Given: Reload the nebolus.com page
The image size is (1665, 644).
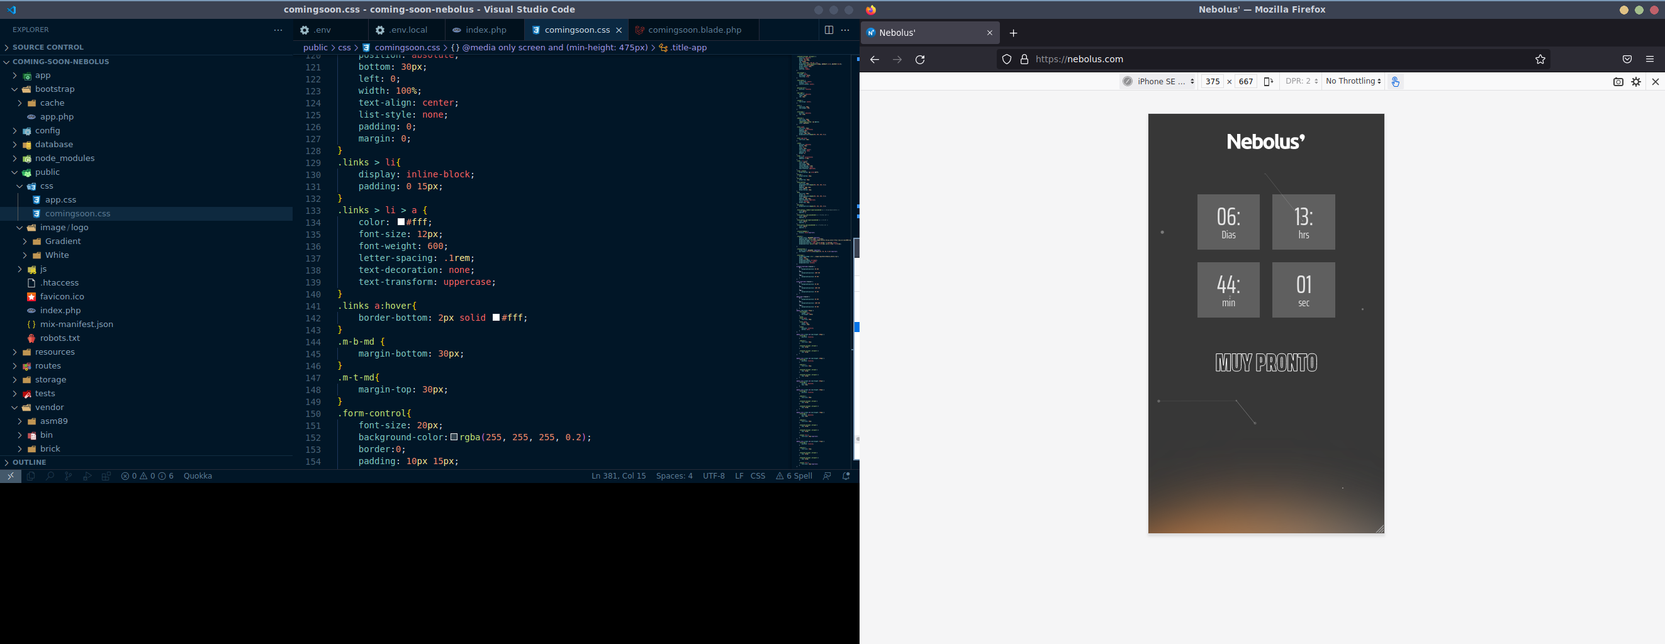Looking at the screenshot, I should click(x=920, y=59).
